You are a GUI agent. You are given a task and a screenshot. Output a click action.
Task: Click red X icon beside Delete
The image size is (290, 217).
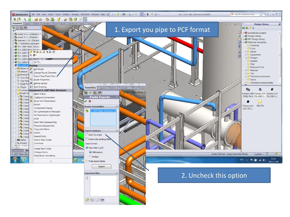click(x=31, y=133)
